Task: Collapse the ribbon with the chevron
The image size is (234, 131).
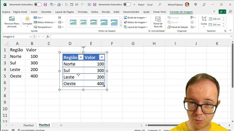Action: (x=230, y=30)
